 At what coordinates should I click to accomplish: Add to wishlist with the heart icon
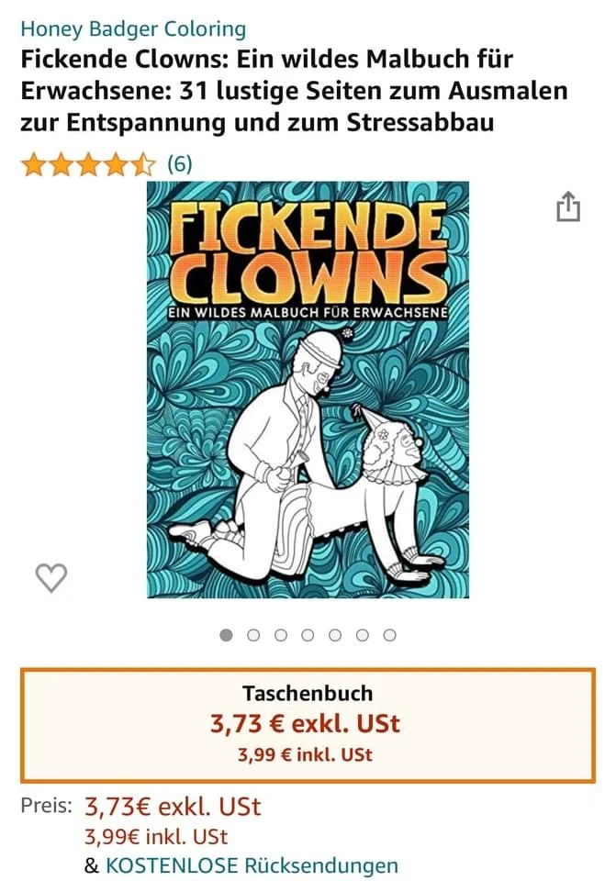coord(51,577)
